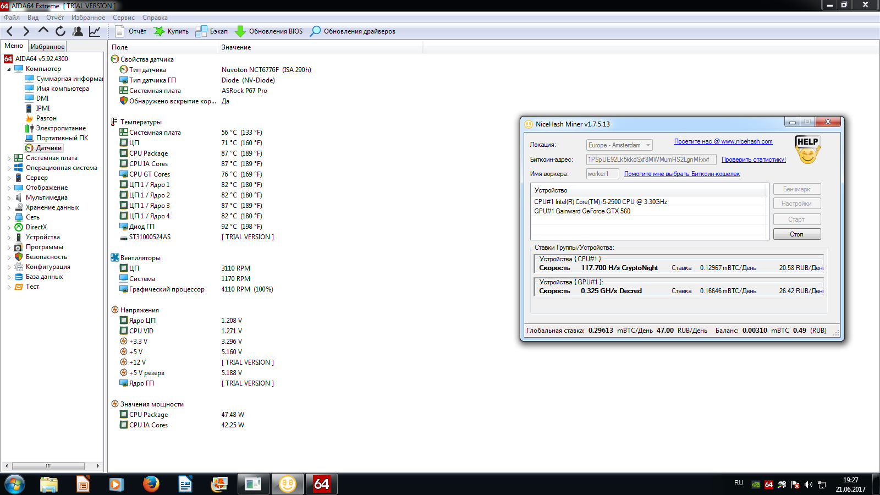Click the NiceHash smiley taskbar icon
880x495 pixels.
pos(287,484)
